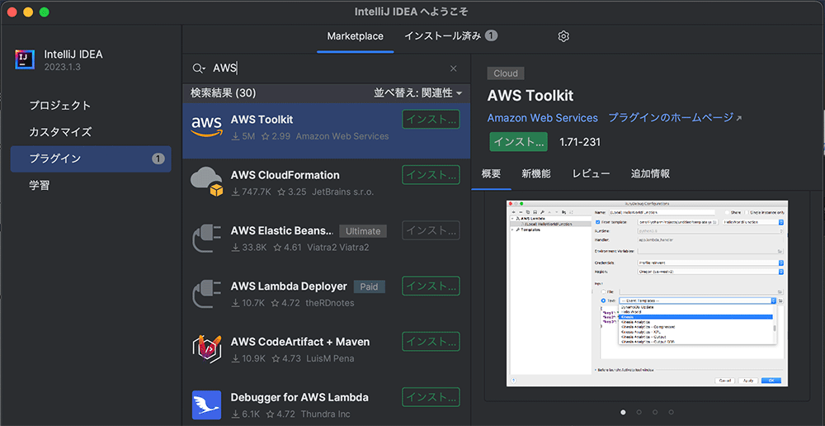Screen dimensions: 825x426
Task: Open the plugin settings gear icon
Action: click(x=563, y=36)
